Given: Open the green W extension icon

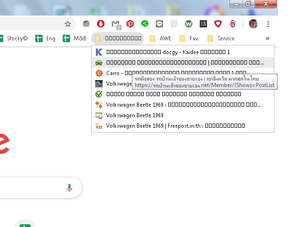Looking at the screenshot, I should 189,24.
